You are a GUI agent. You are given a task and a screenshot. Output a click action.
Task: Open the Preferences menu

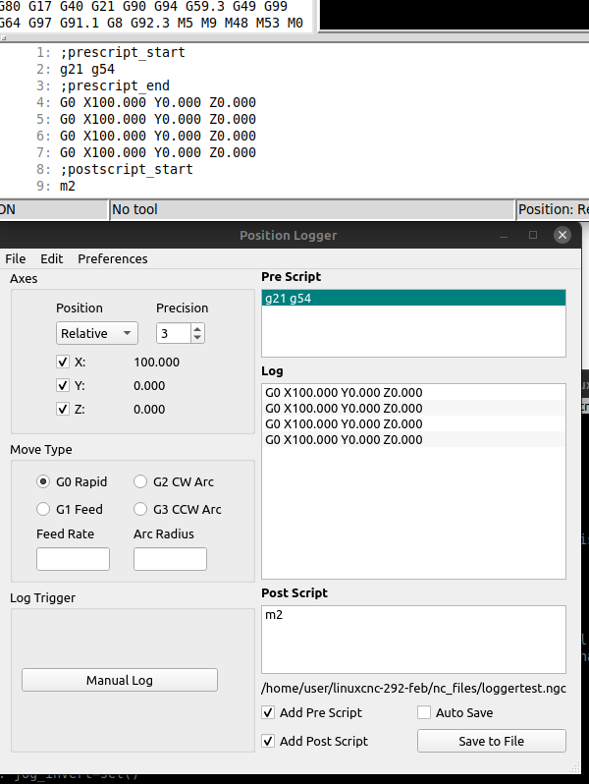pos(113,258)
